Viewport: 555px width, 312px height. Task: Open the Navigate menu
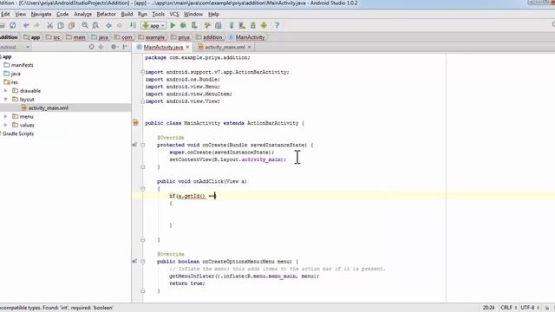tap(41, 14)
